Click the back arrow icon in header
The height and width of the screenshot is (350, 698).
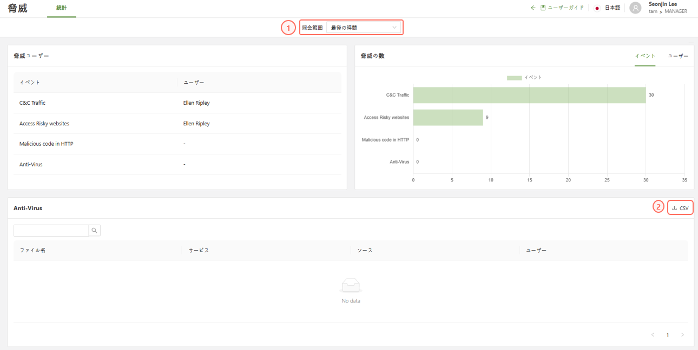click(x=533, y=8)
